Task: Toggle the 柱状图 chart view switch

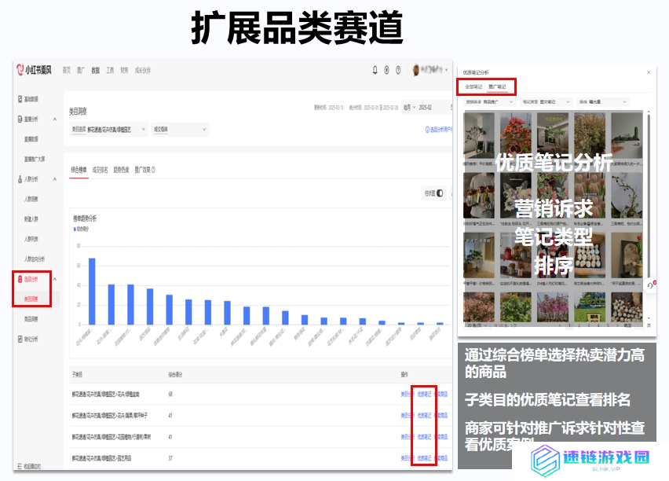Action: click(x=440, y=193)
